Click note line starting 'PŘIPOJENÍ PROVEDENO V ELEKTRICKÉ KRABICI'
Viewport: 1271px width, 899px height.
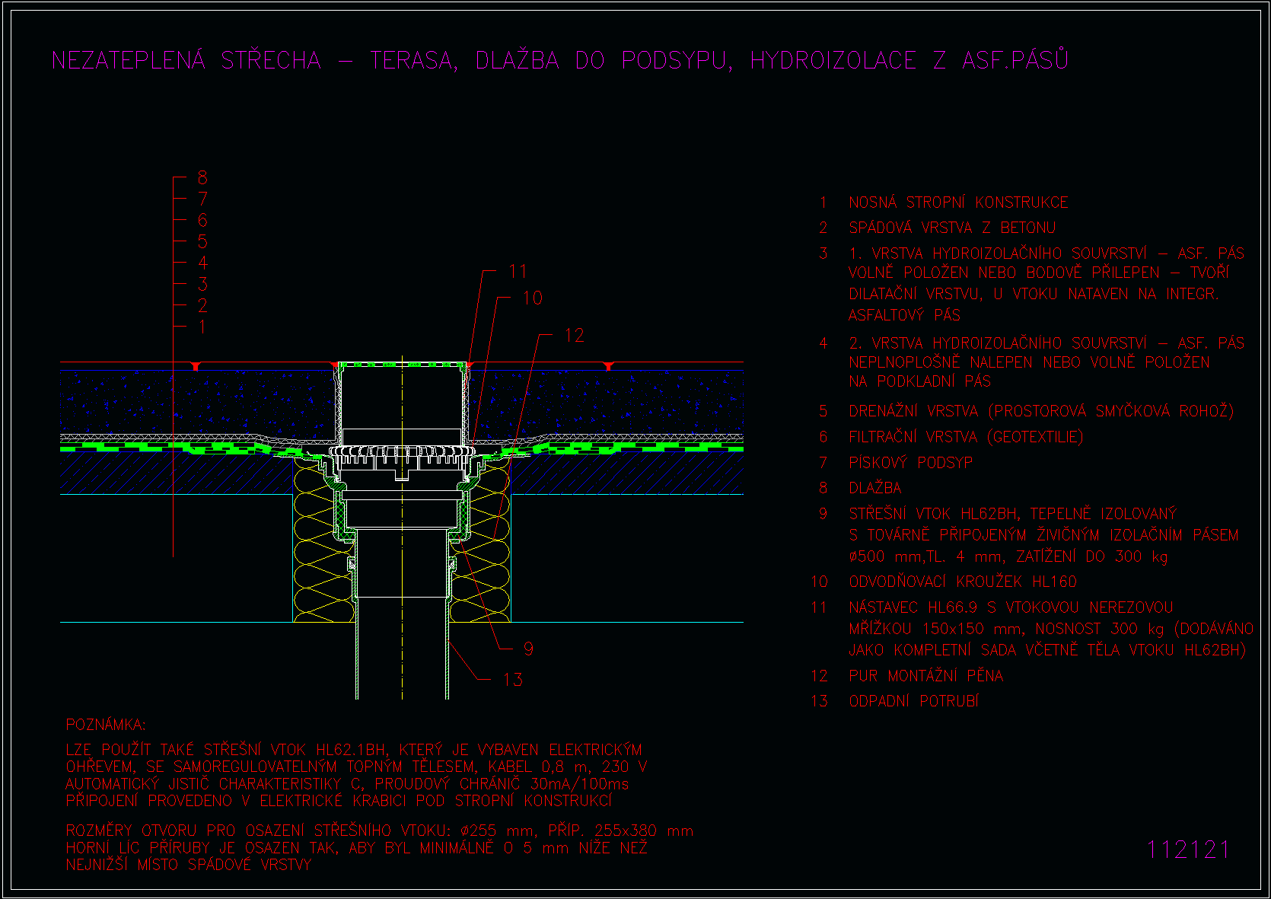click(x=339, y=801)
